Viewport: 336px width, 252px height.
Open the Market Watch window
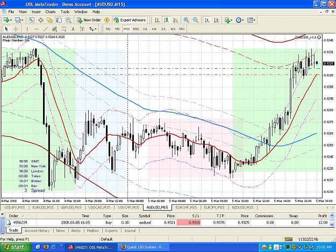(x=32, y=20)
